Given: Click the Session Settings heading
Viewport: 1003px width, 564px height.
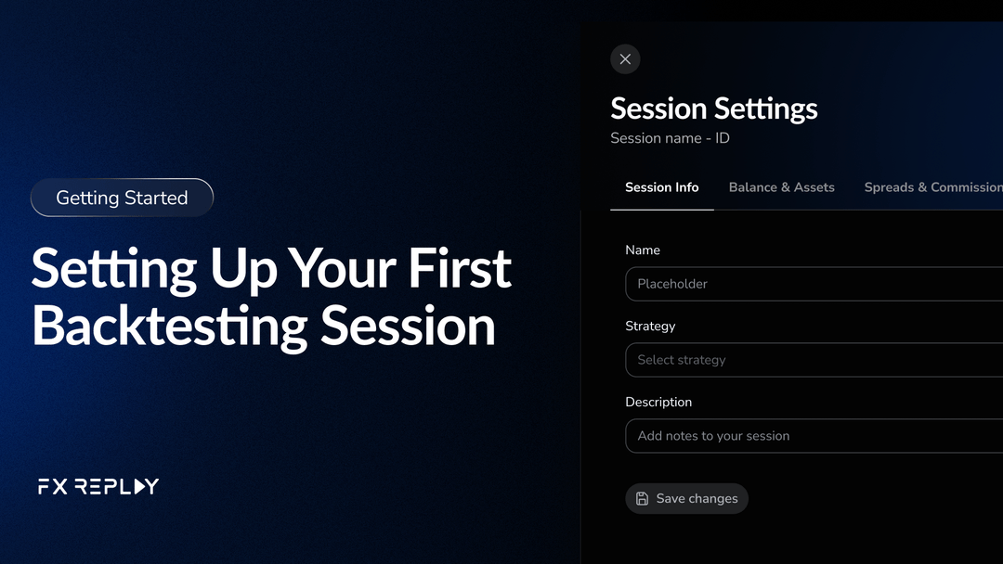Looking at the screenshot, I should pos(714,109).
